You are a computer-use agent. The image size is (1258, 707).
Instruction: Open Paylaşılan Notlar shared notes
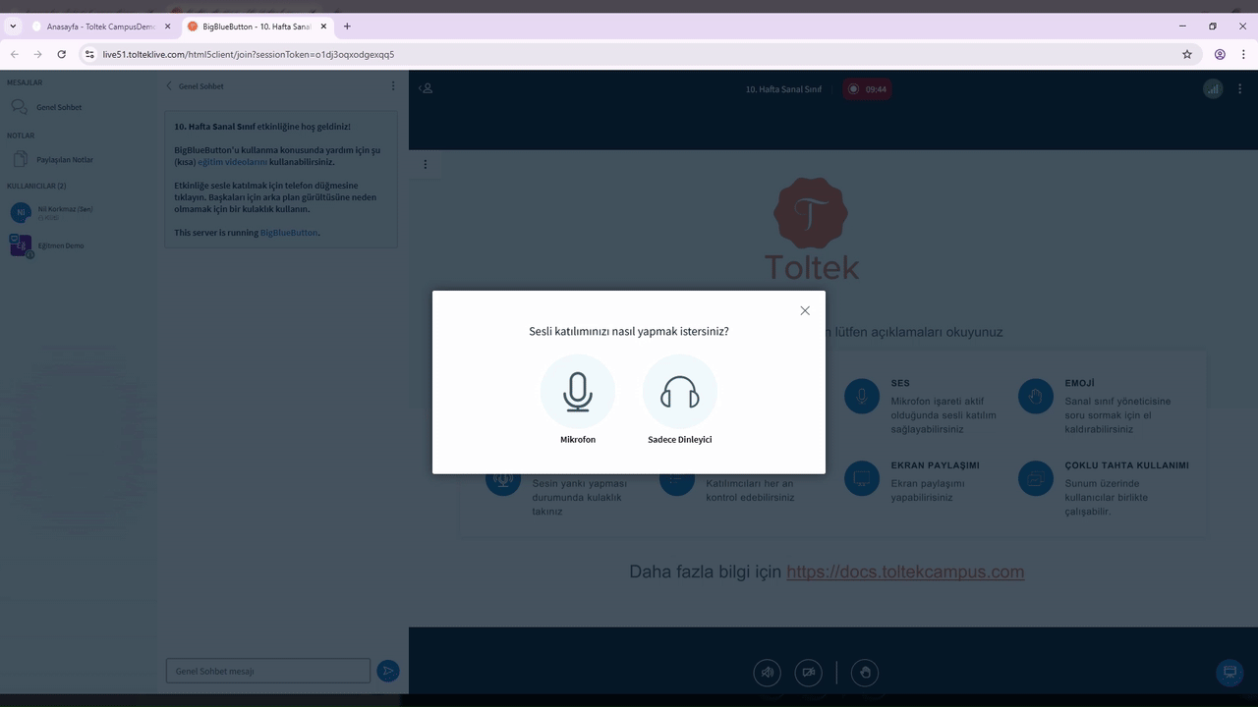(x=65, y=159)
